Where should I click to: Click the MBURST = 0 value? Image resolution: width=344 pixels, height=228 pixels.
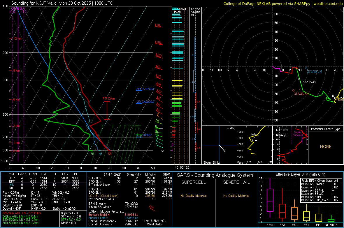(61, 202)
